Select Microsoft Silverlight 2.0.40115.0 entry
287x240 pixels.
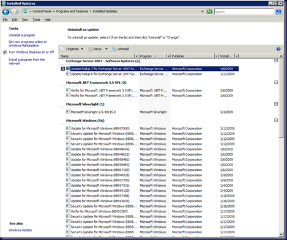point(152,112)
